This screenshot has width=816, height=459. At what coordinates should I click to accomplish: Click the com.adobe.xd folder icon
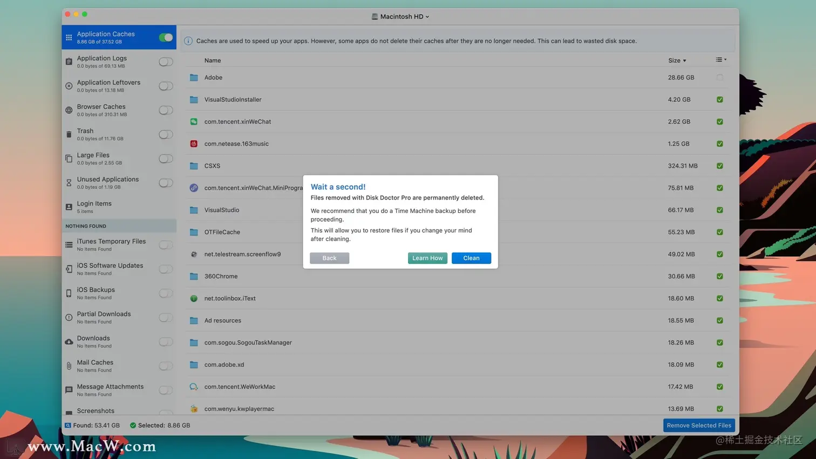[194, 365]
